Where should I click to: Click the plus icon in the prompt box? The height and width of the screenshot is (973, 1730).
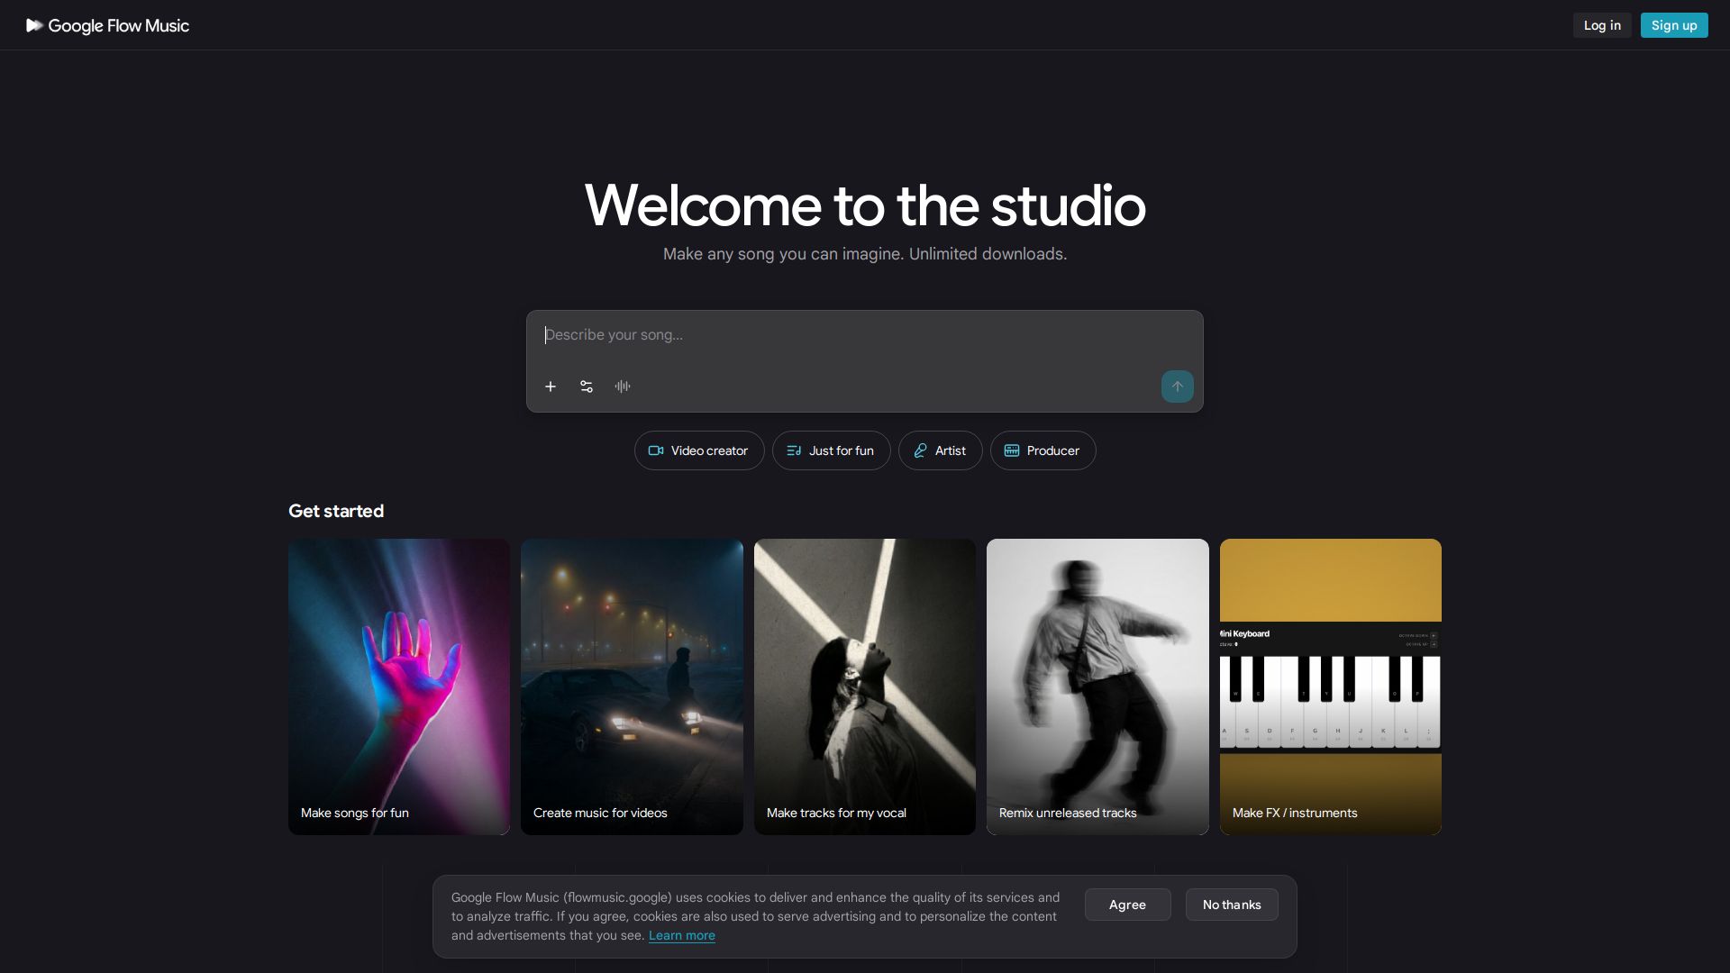click(551, 386)
